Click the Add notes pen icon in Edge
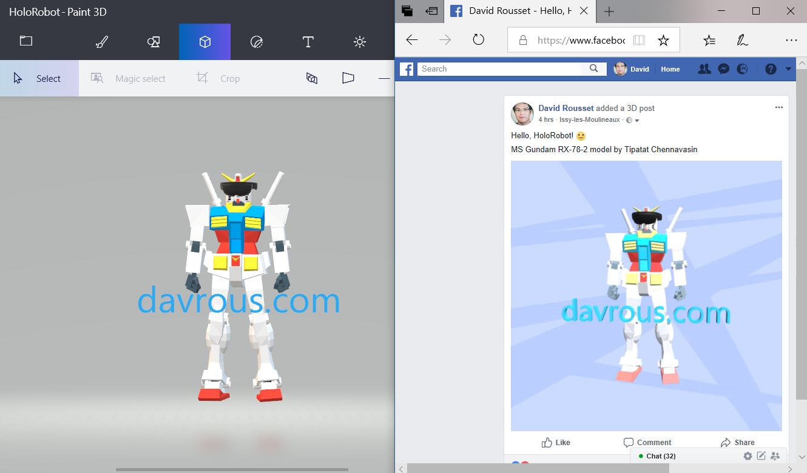This screenshot has width=807, height=473. point(742,40)
